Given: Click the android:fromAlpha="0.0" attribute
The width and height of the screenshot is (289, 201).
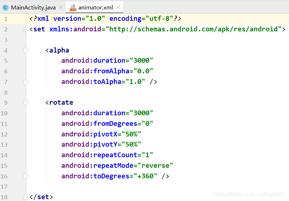Looking at the screenshot, I should click(107, 71).
